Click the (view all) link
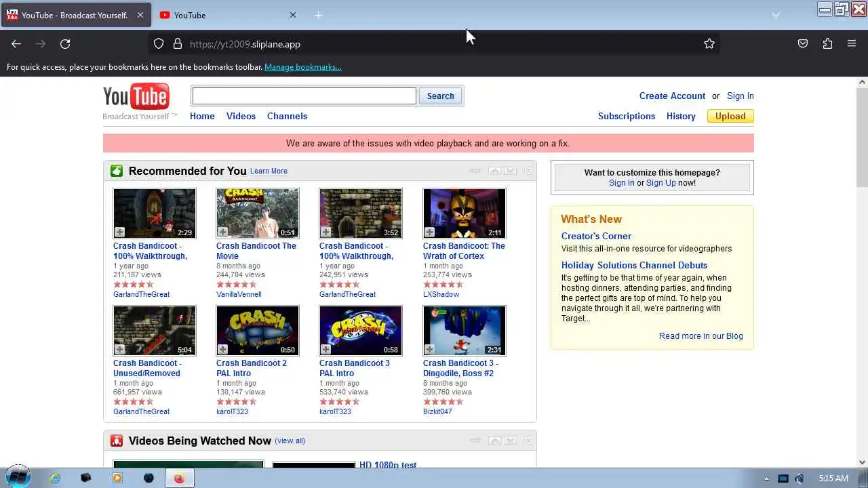Screen dimensions: 868x488 click(x=290, y=441)
